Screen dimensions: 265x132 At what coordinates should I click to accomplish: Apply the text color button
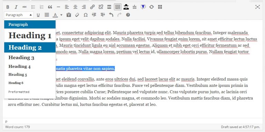tap(55, 15)
